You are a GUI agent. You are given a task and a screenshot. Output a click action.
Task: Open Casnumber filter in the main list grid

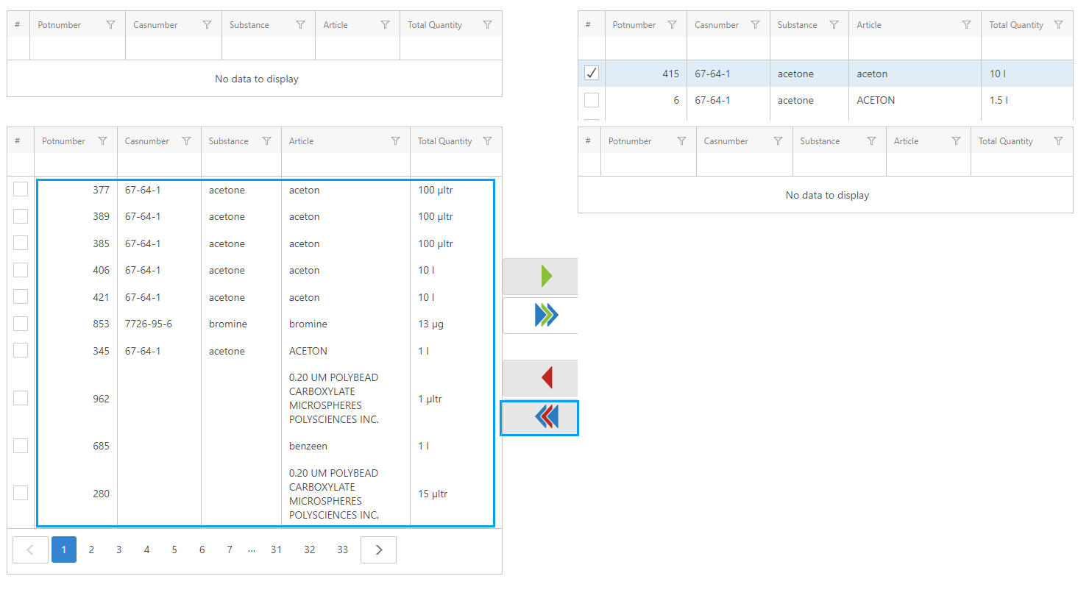(x=186, y=141)
